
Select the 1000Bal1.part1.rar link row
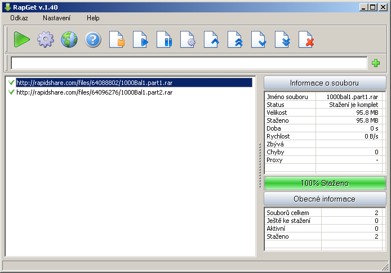(134, 83)
